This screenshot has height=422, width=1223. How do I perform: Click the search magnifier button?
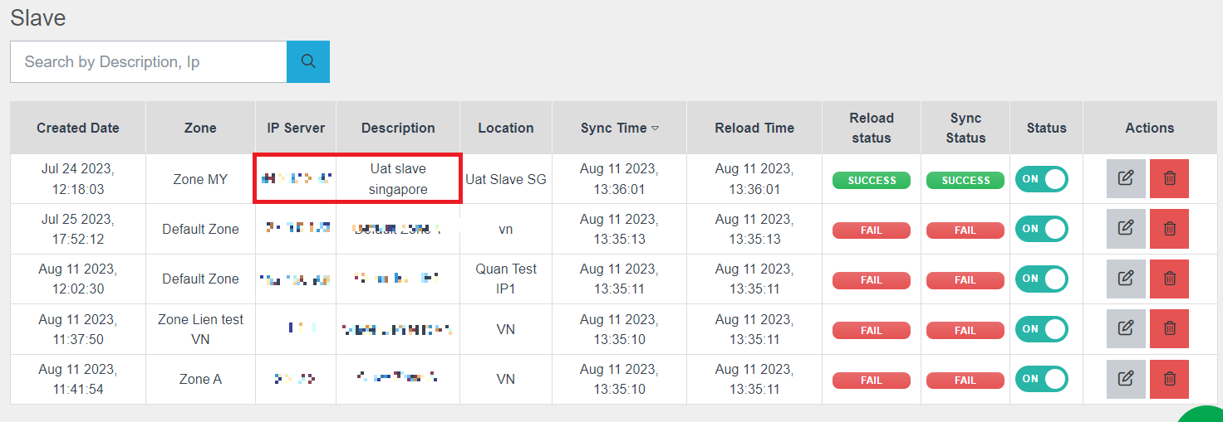pyautogui.click(x=307, y=61)
